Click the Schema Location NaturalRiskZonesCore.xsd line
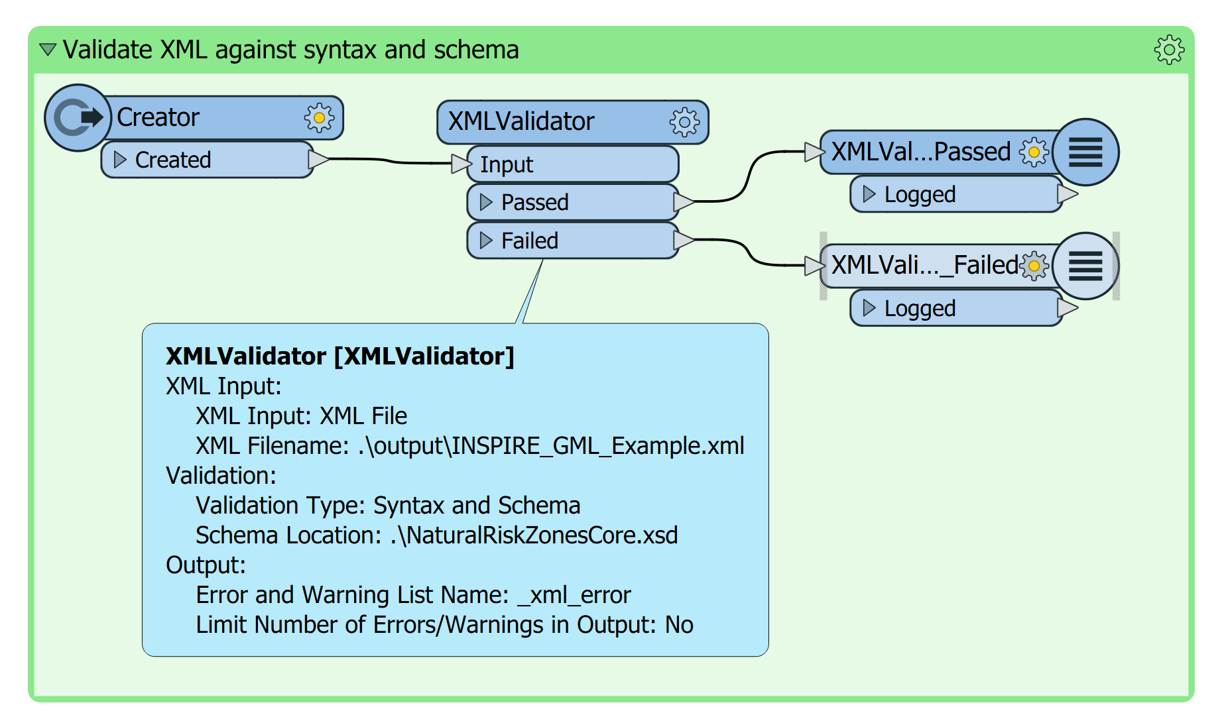This screenshot has width=1220, height=717. (x=437, y=535)
